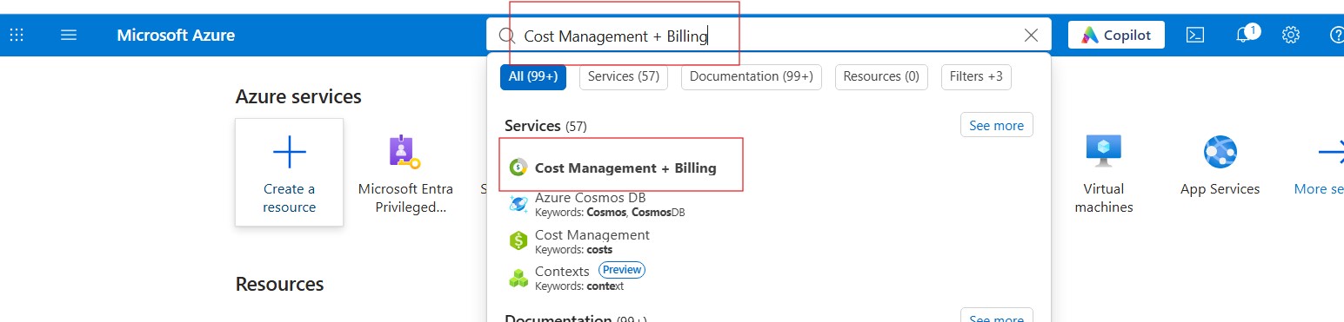Click the blue plus Create icon
The width and height of the screenshot is (1344, 322).
point(290,153)
